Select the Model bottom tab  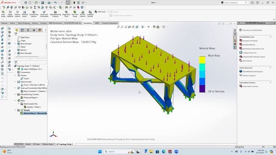coord(28,144)
